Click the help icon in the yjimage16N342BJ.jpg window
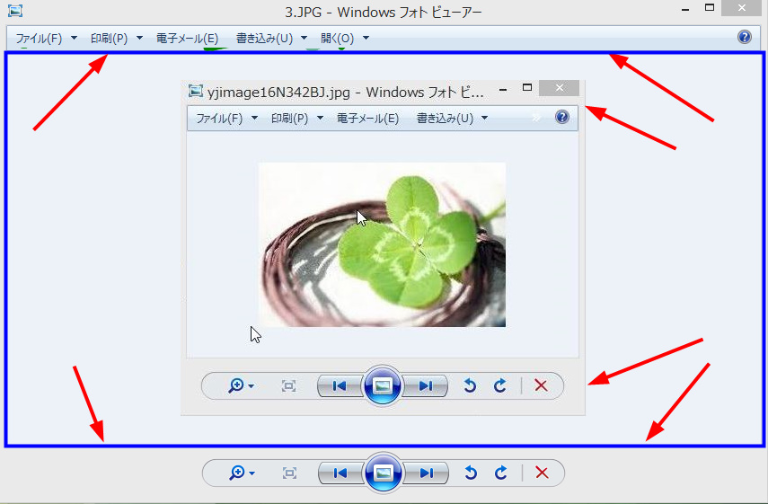Screen dimensions: 768x504 coord(561,117)
